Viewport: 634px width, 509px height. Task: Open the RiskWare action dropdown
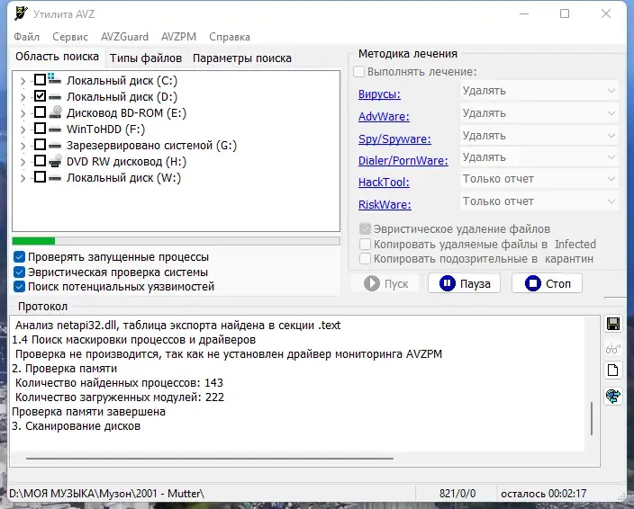[x=539, y=201]
